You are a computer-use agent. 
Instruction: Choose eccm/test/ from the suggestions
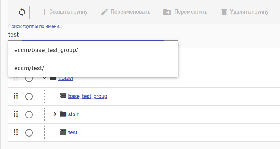(93, 68)
